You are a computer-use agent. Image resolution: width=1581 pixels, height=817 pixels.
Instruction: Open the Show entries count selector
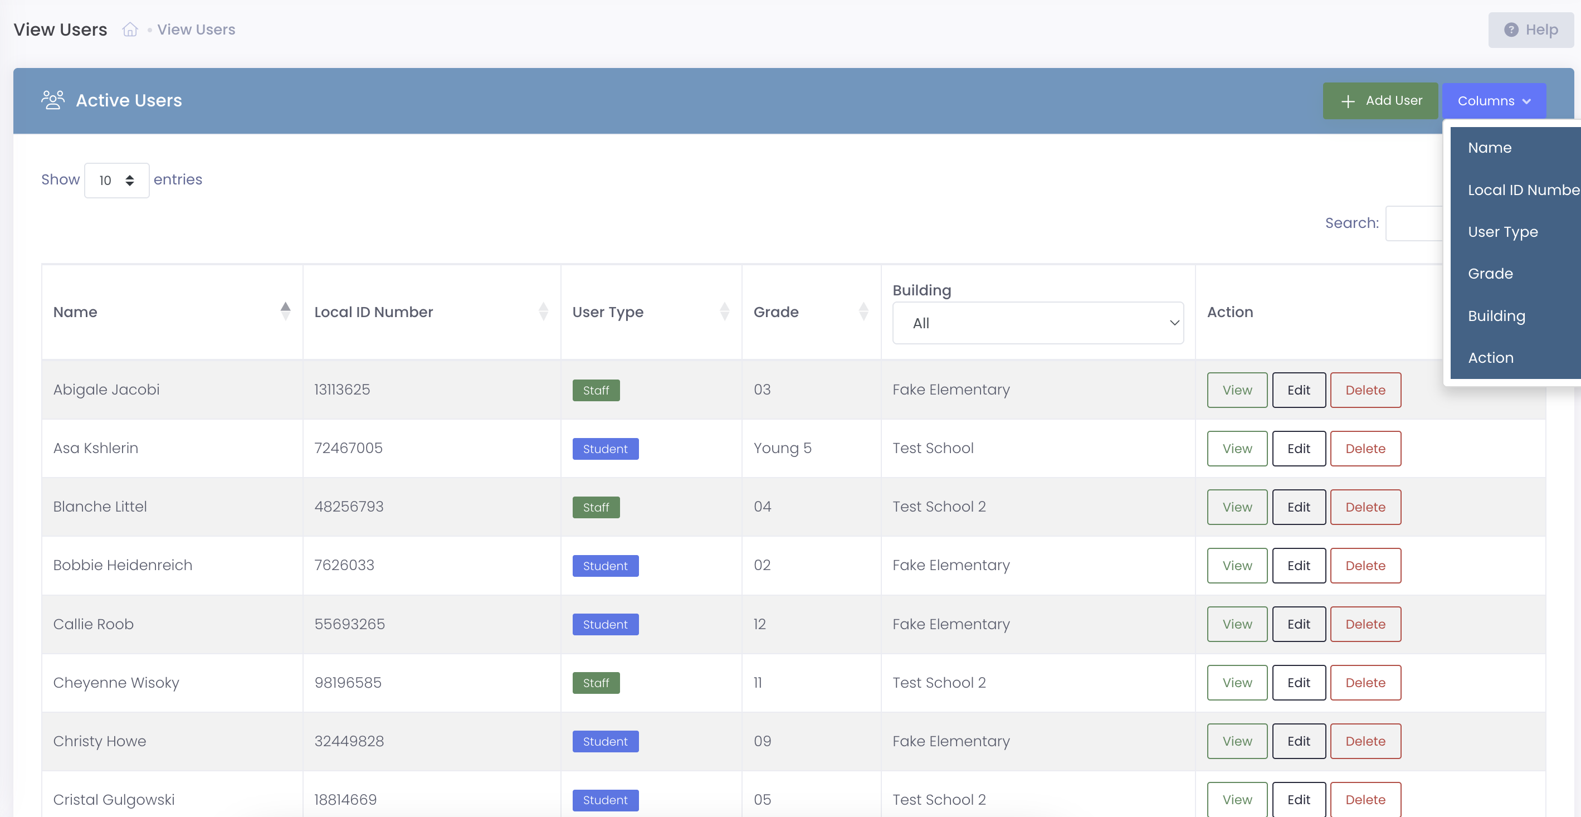tap(116, 180)
